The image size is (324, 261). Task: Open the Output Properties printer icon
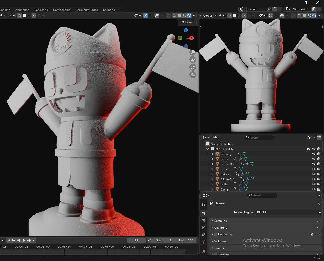(204, 221)
